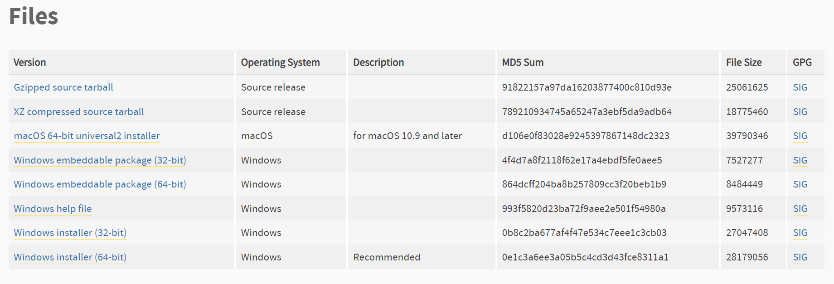Screen dimensions: 834x284
Task: Download the XZ compressed source tarball
Action: (79, 112)
